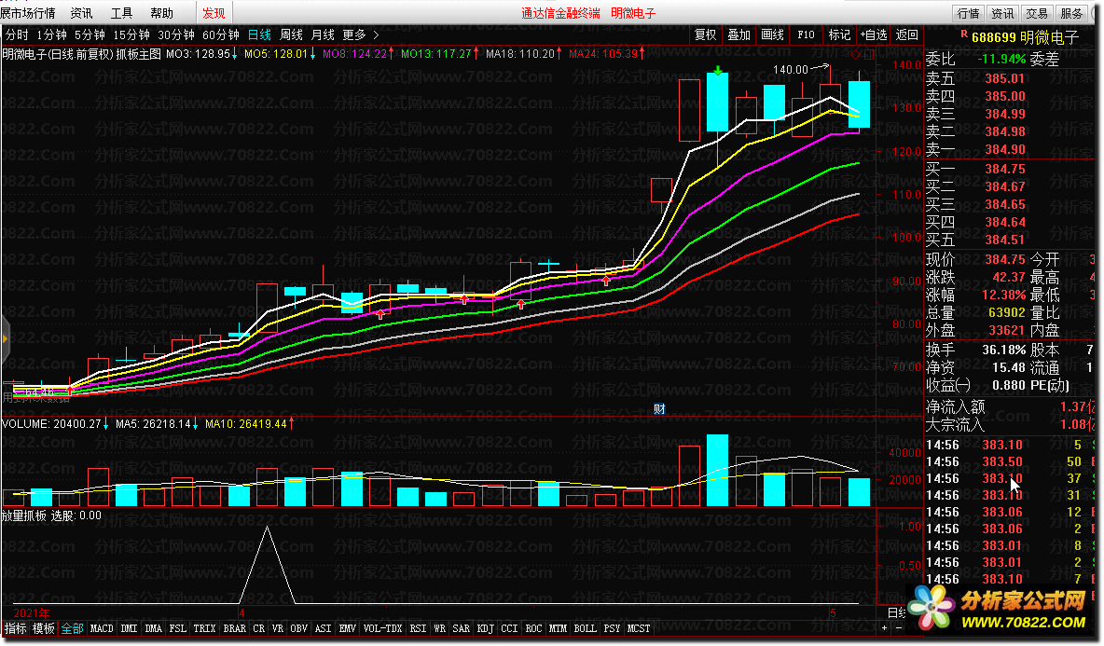Click the R margin-trading marker icon

[963, 34]
